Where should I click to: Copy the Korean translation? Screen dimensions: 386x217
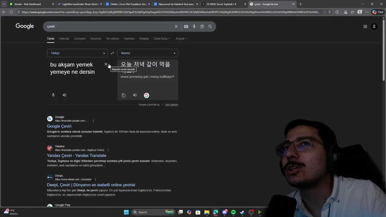click(123, 95)
